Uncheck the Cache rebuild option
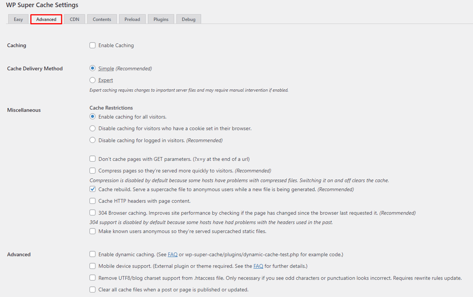The width and height of the screenshot is (473, 297). point(92,189)
